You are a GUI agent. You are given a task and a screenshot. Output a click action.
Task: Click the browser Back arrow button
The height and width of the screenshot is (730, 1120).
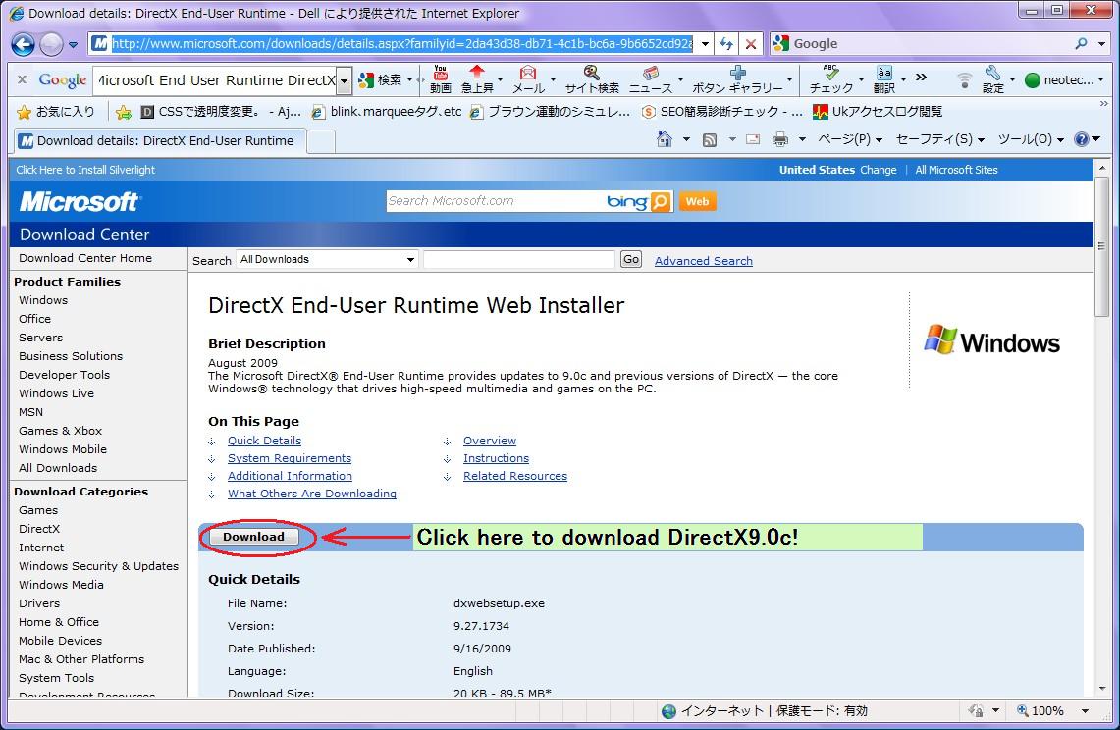pos(23,44)
